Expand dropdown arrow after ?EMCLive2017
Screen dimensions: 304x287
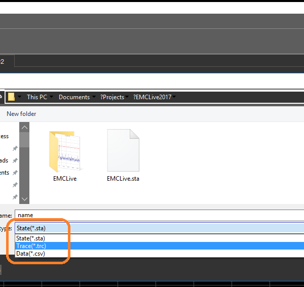pyautogui.click(x=174, y=97)
